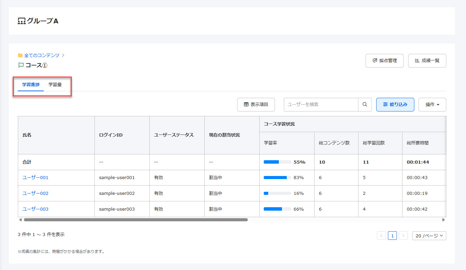Click the right arrow of horizontal scrollbar
The width and height of the screenshot is (466, 270).
point(443,220)
